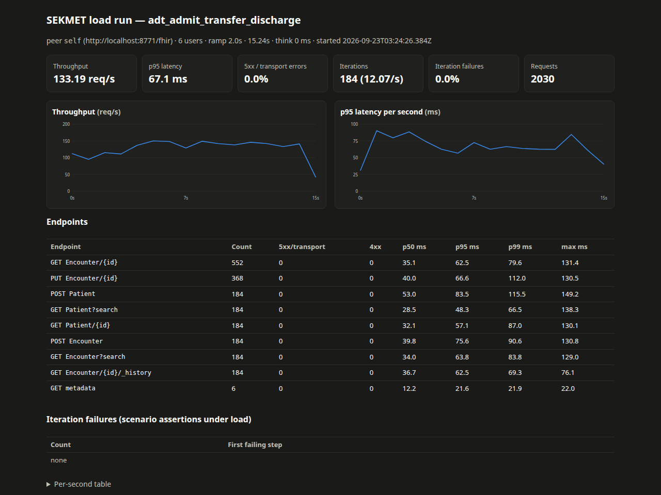Select the GET Encounter/{id}/_history endpoint
661x495 pixels.
click(101, 373)
